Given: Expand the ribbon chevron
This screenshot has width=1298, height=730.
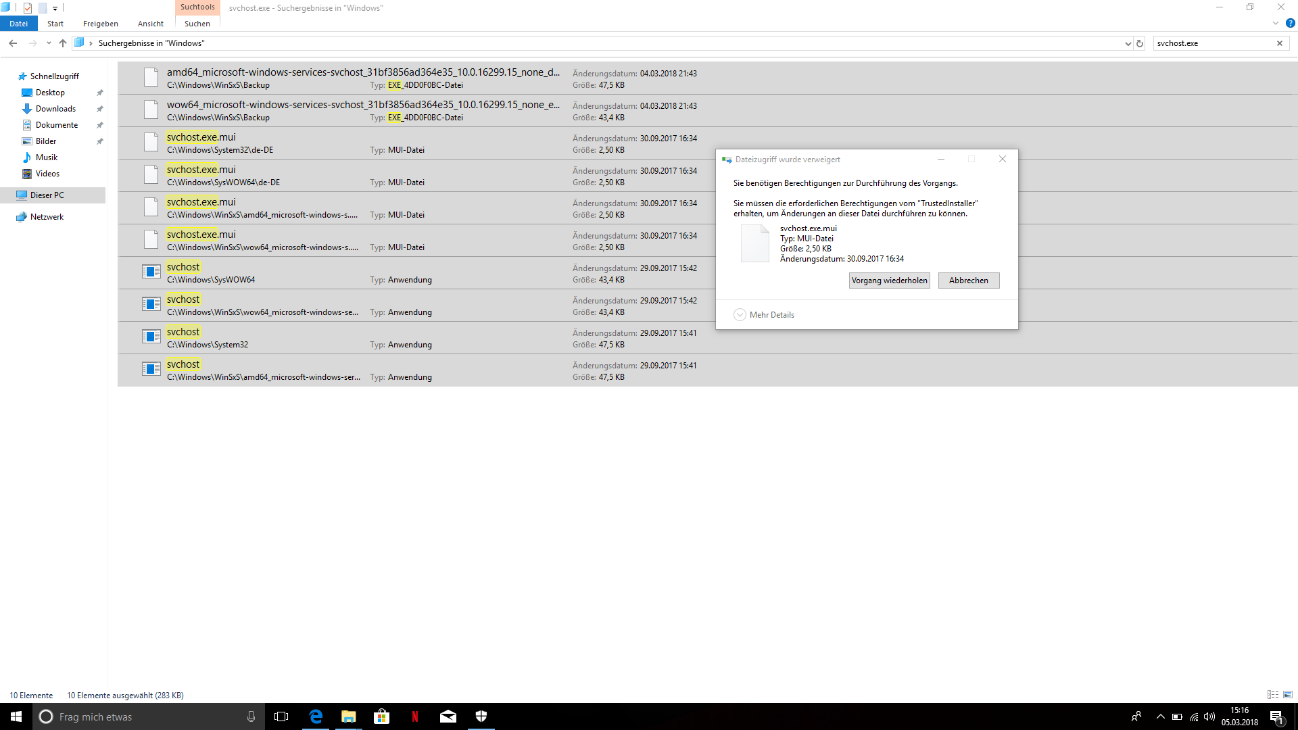Looking at the screenshot, I should click(x=1276, y=23).
